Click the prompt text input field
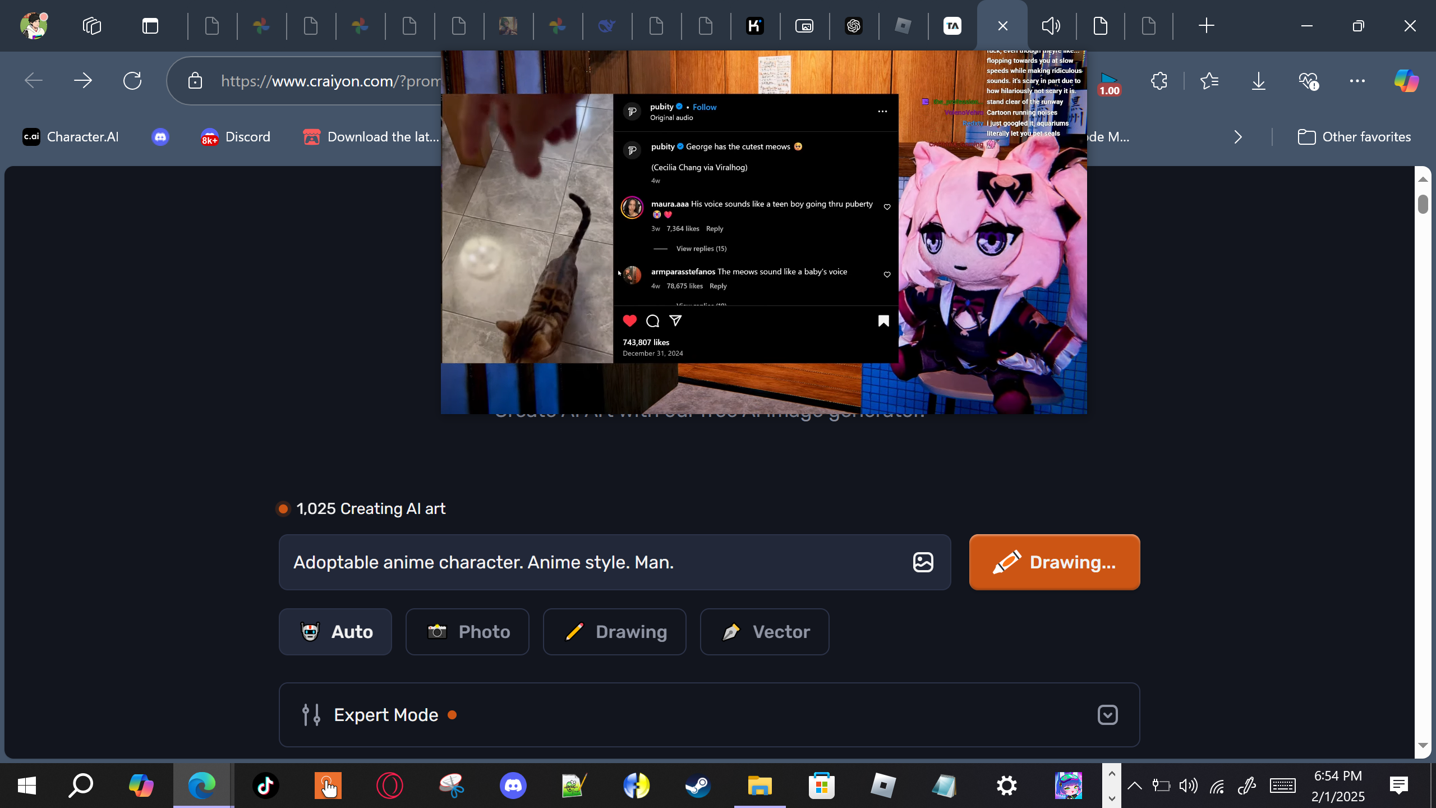 595,562
